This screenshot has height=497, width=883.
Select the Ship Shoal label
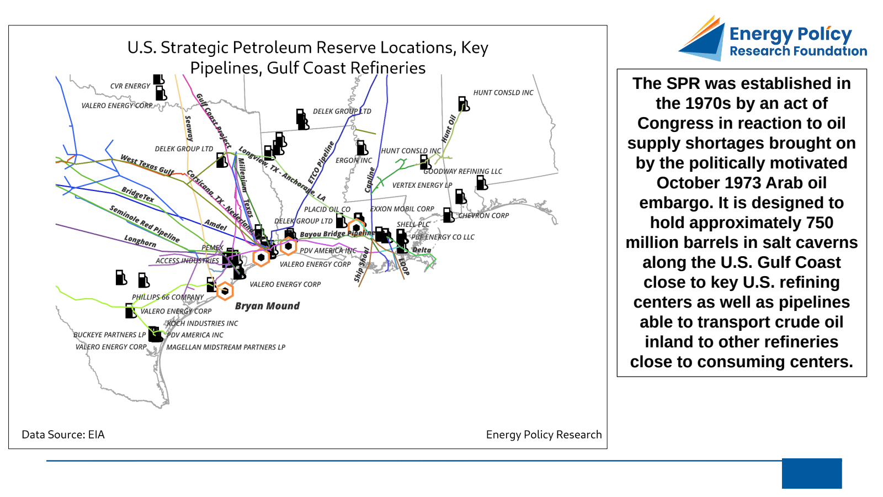coord(361,265)
